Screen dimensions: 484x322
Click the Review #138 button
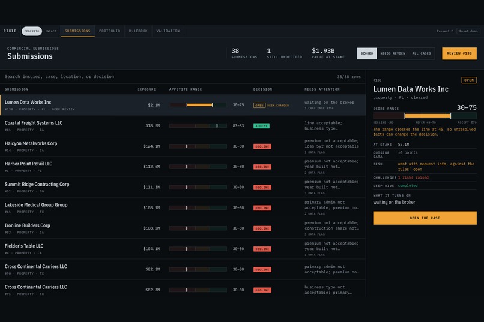point(459,53)
